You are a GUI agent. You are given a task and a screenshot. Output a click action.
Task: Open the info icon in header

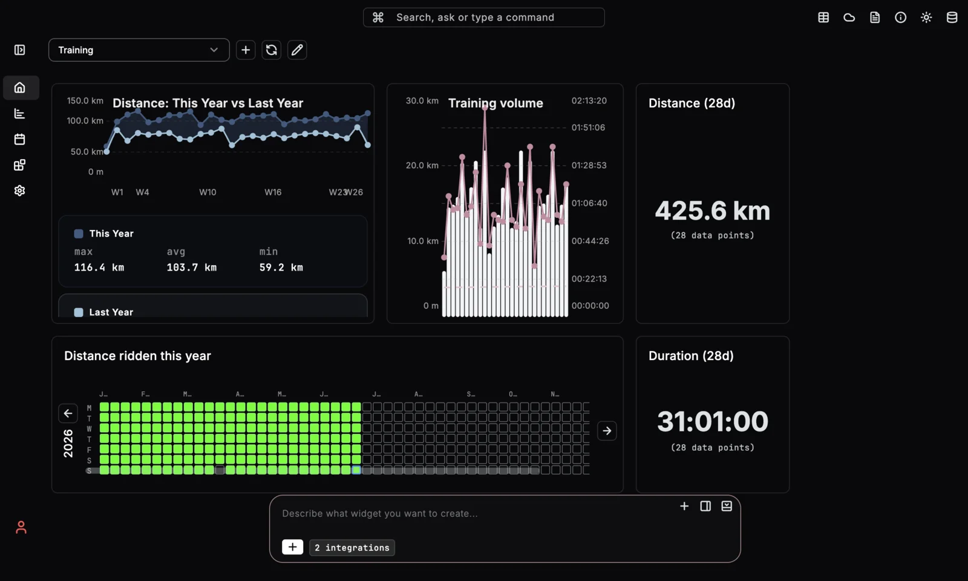coord(901,18)
